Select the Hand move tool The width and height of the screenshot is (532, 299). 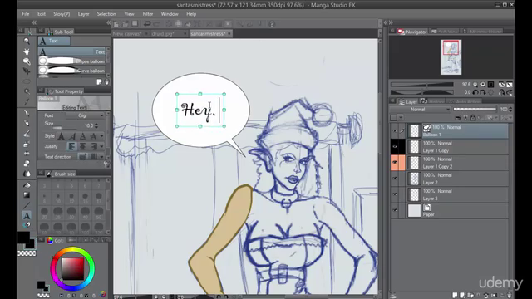pos(27,51)
